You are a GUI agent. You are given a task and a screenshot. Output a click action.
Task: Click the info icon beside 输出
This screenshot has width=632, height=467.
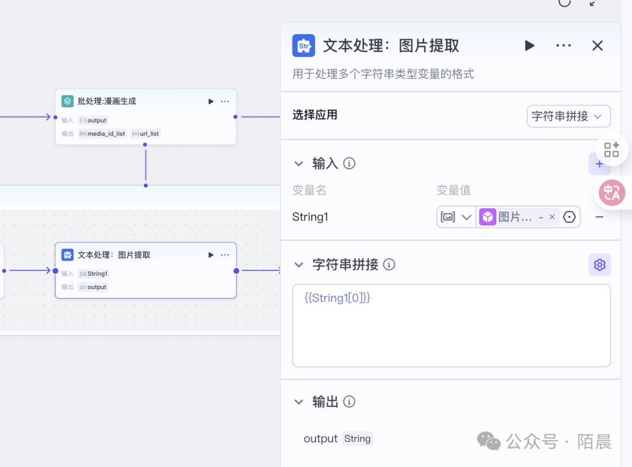pos(349,402)
